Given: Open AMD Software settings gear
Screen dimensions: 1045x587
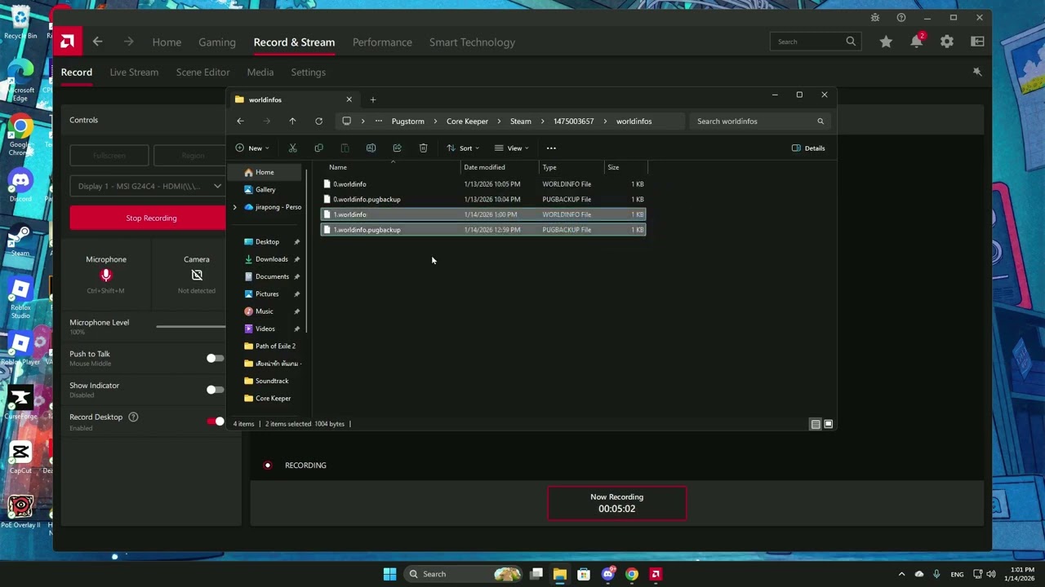Looking at the screenshot, I should coord(947,42).
